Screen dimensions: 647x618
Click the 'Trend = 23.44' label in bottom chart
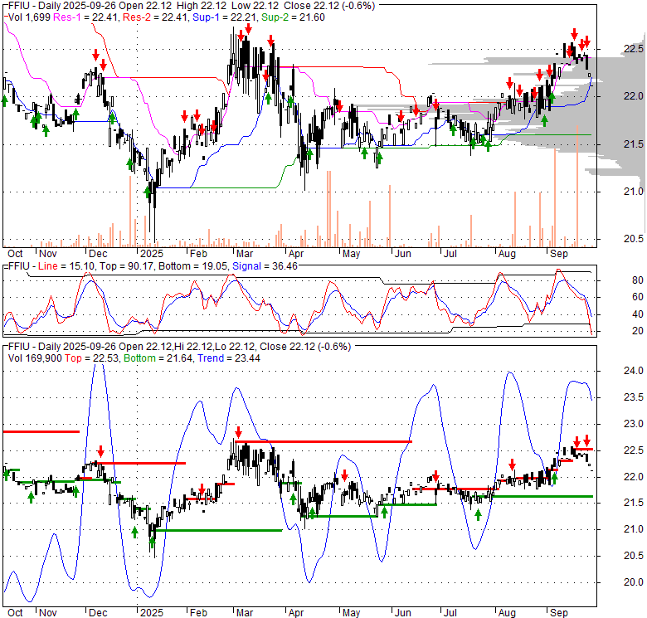pos(229,358)
